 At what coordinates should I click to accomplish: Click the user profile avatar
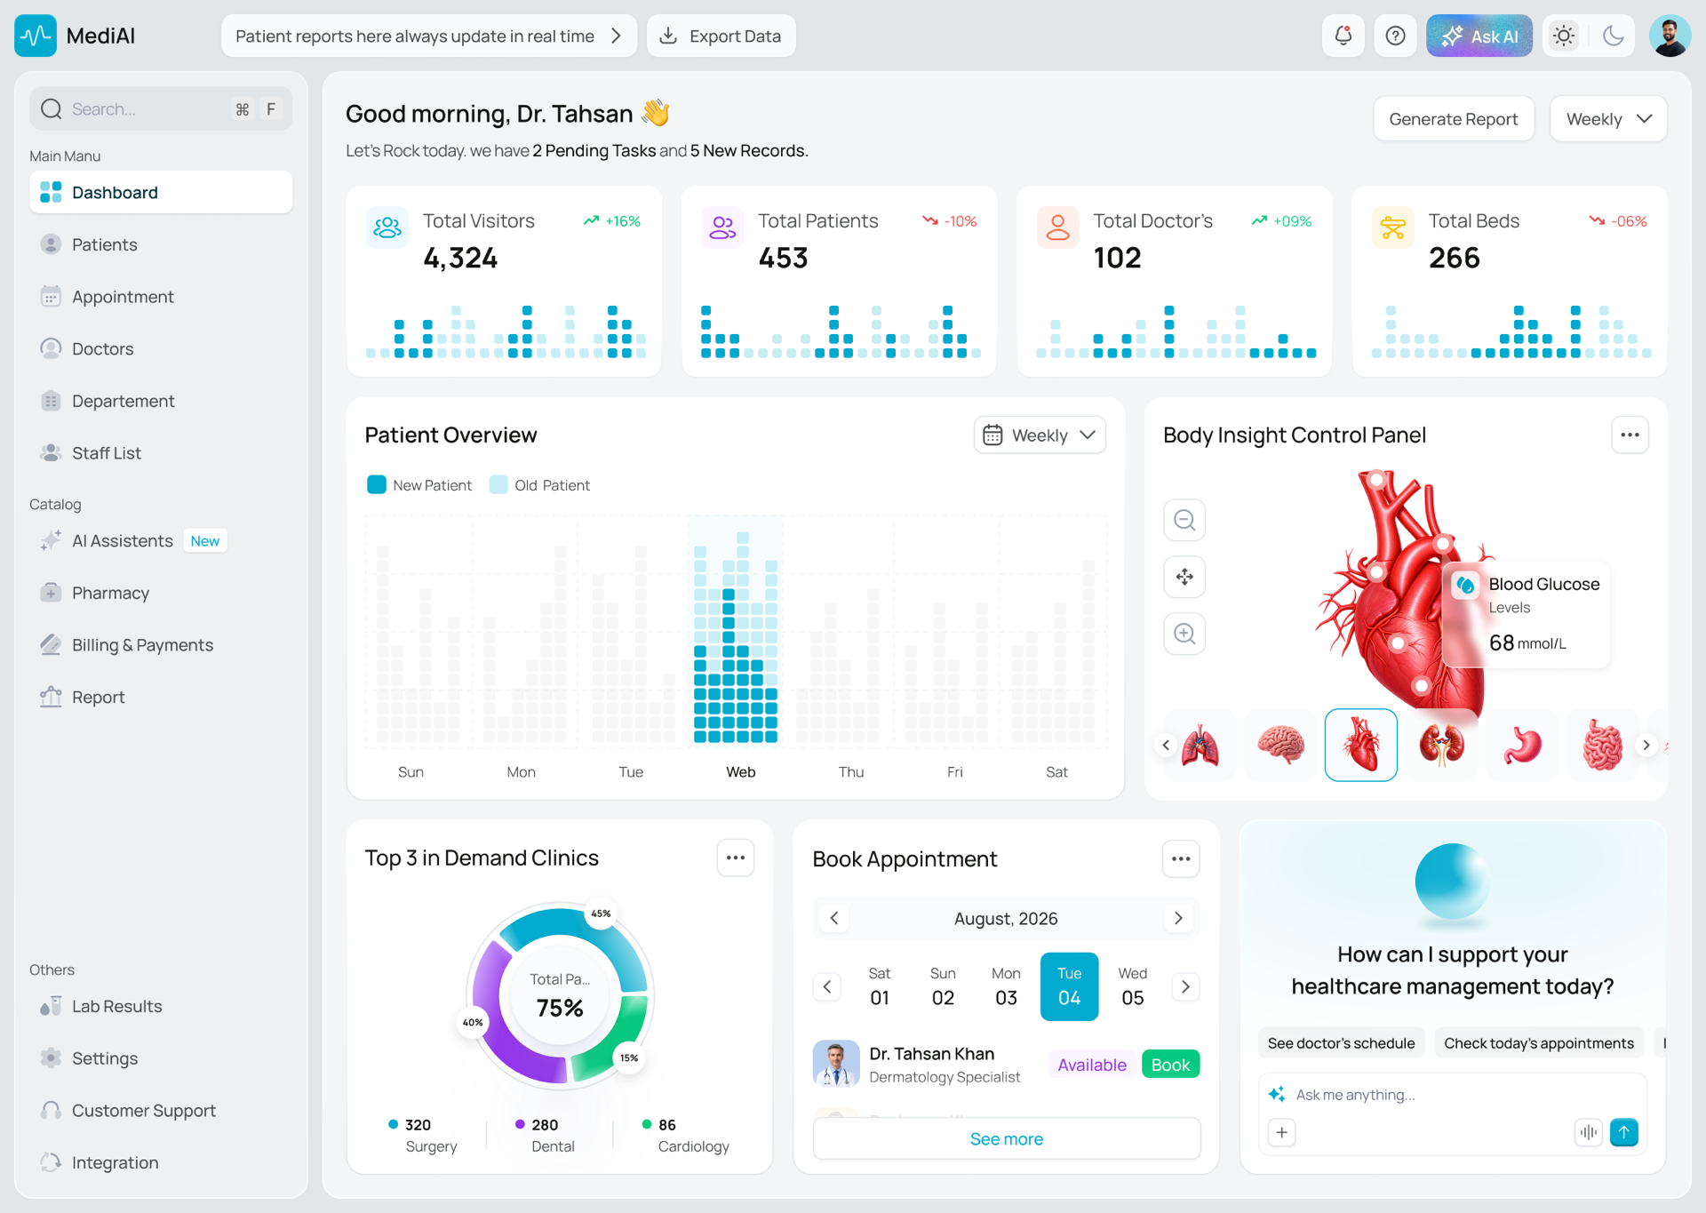point(1670,36)
